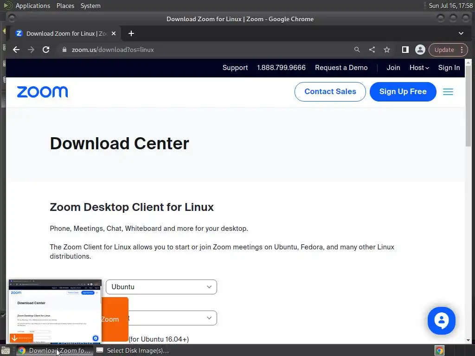Click the magnifier icon in address bar
This screenshot has height=356, width=475.
click(x=357, y=50)
